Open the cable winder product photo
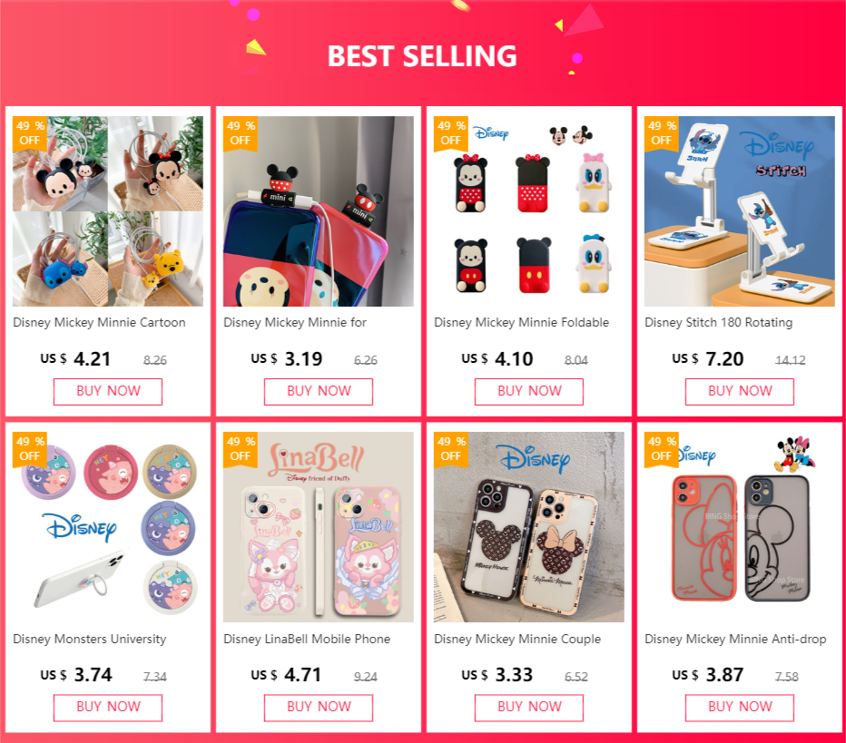The width and height of the screenshot is (846, 743). (108, 211)
